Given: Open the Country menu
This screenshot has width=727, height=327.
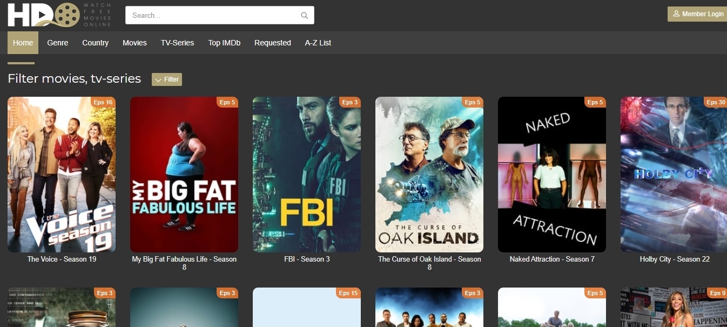Looking at the screenshot, I should [96, 43].
